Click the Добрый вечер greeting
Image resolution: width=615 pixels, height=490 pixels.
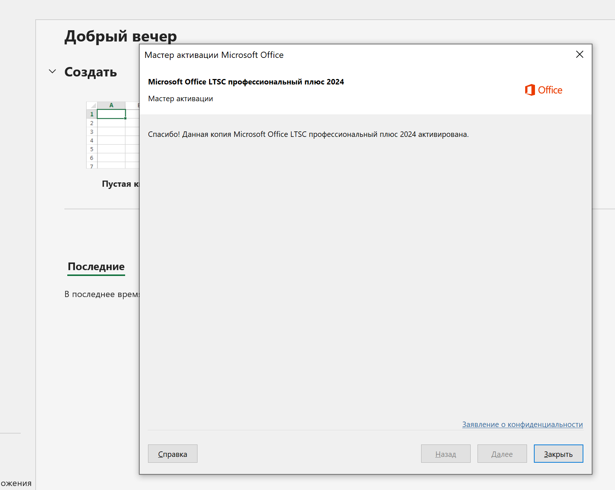pyautogui.click(x=121, y=36)
